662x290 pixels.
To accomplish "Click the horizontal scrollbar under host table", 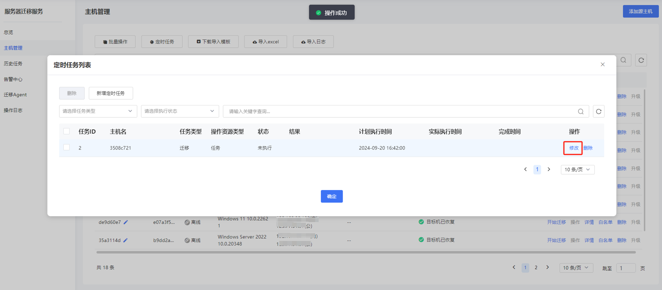I will (366, 252).
